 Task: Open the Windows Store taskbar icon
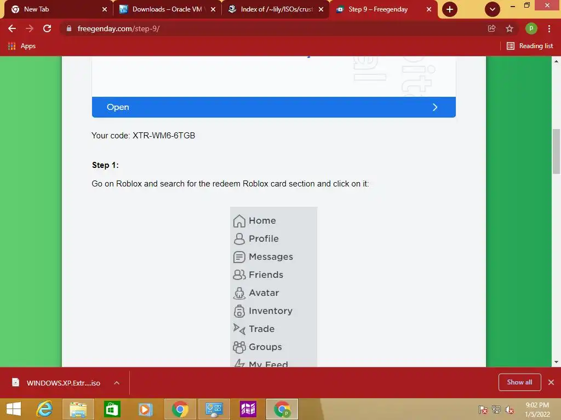[112, 409]
